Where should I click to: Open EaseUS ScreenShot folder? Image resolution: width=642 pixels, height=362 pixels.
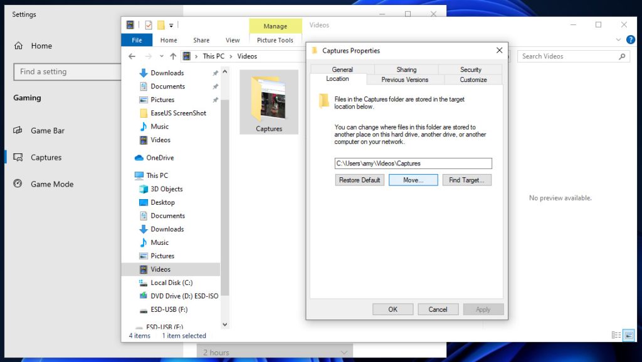[x=179, y=113]
